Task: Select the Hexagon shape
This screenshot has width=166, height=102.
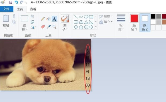Action: [x=86, y=27]
